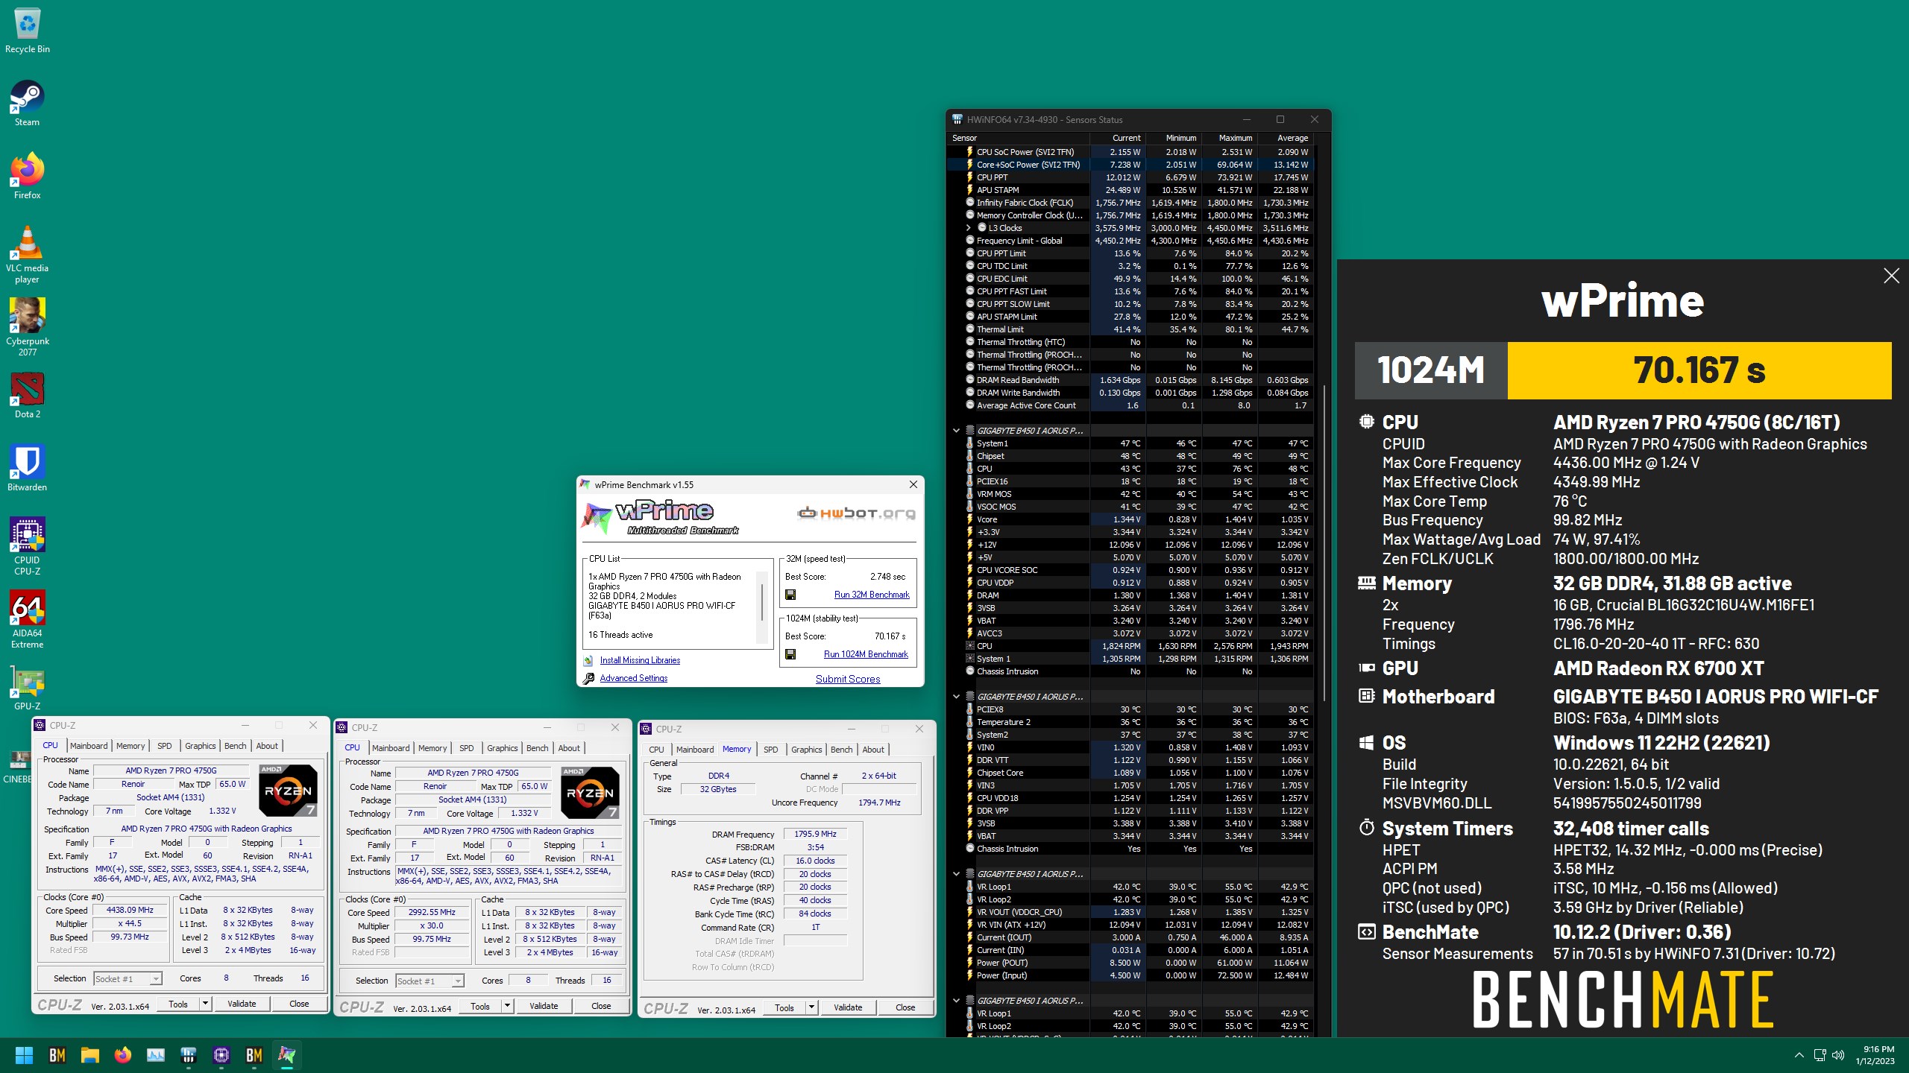This screenshot has height=1073, width=1909.
Task: Switch to CPU tab in third CPU-Z window
Action: 656,750
